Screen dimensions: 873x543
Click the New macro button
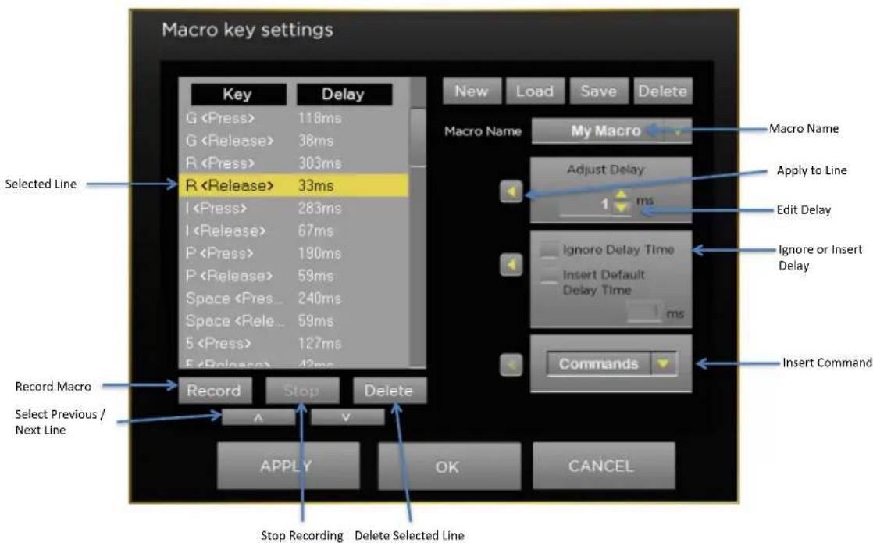point(472,91)
